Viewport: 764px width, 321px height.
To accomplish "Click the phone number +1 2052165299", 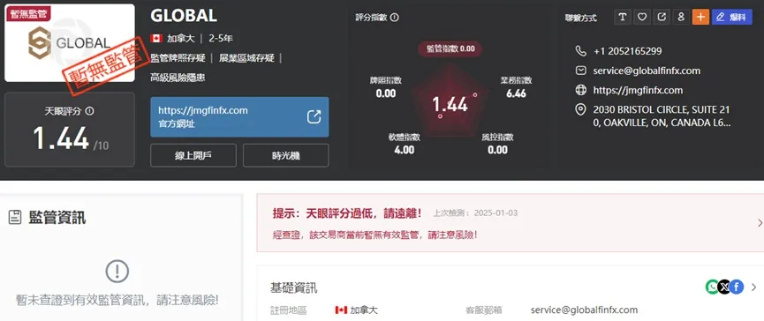I will (x=628, y=51).
